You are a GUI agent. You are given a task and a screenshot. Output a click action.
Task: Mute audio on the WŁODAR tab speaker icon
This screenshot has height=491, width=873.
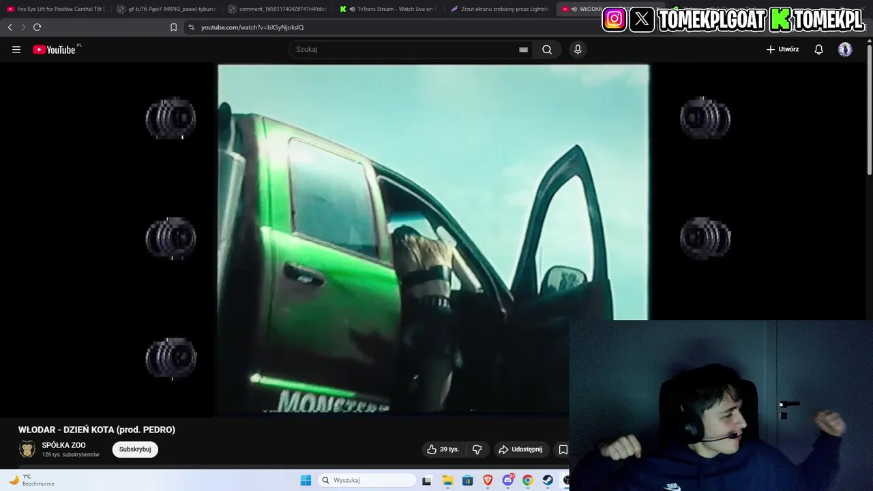574,9
